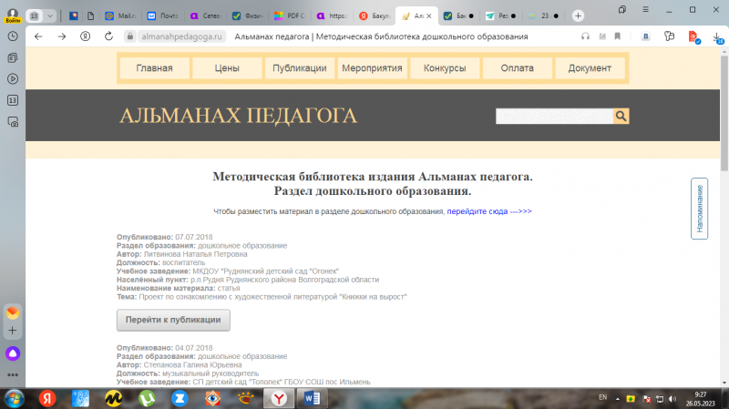Switch to the Telegram Рез tab
Image resolution: width=729 pixels, height=409 pixels.
(500, 15)
